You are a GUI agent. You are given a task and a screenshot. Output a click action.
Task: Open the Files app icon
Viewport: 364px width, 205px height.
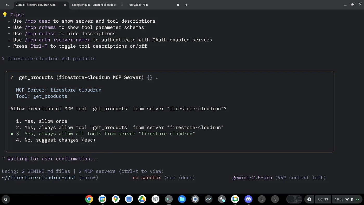click(182, 199)
